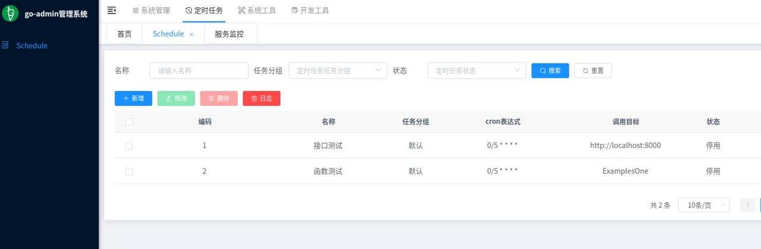Click the blue 搜索 button
The height and width of the screenshot is (249, 761).
[550, 70]
